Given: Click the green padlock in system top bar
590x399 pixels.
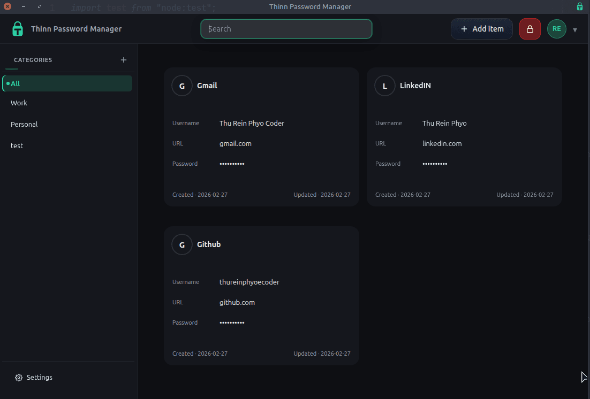Looking at the screenshot, I should point(579,6).
